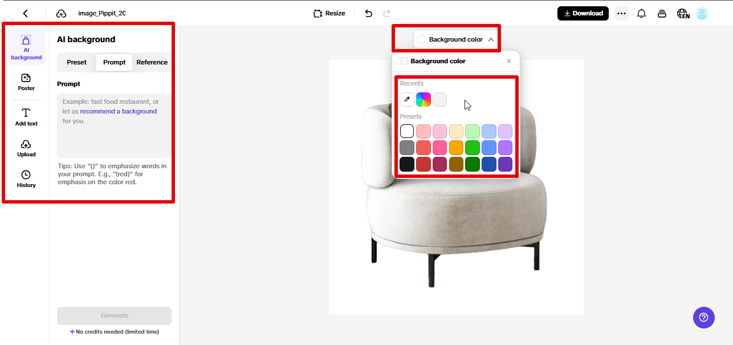Click inside the Prompt text box
Image resolution: width=733 pixels, height=345 pixels.
[x=114, y=125]
